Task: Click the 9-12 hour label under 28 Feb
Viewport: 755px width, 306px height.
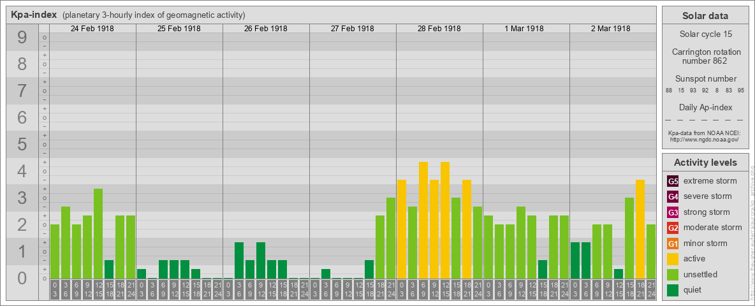Action: (x=434, y=289)
